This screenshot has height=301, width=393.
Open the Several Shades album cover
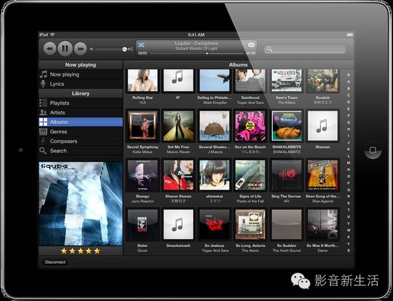[x=215, y=126]
